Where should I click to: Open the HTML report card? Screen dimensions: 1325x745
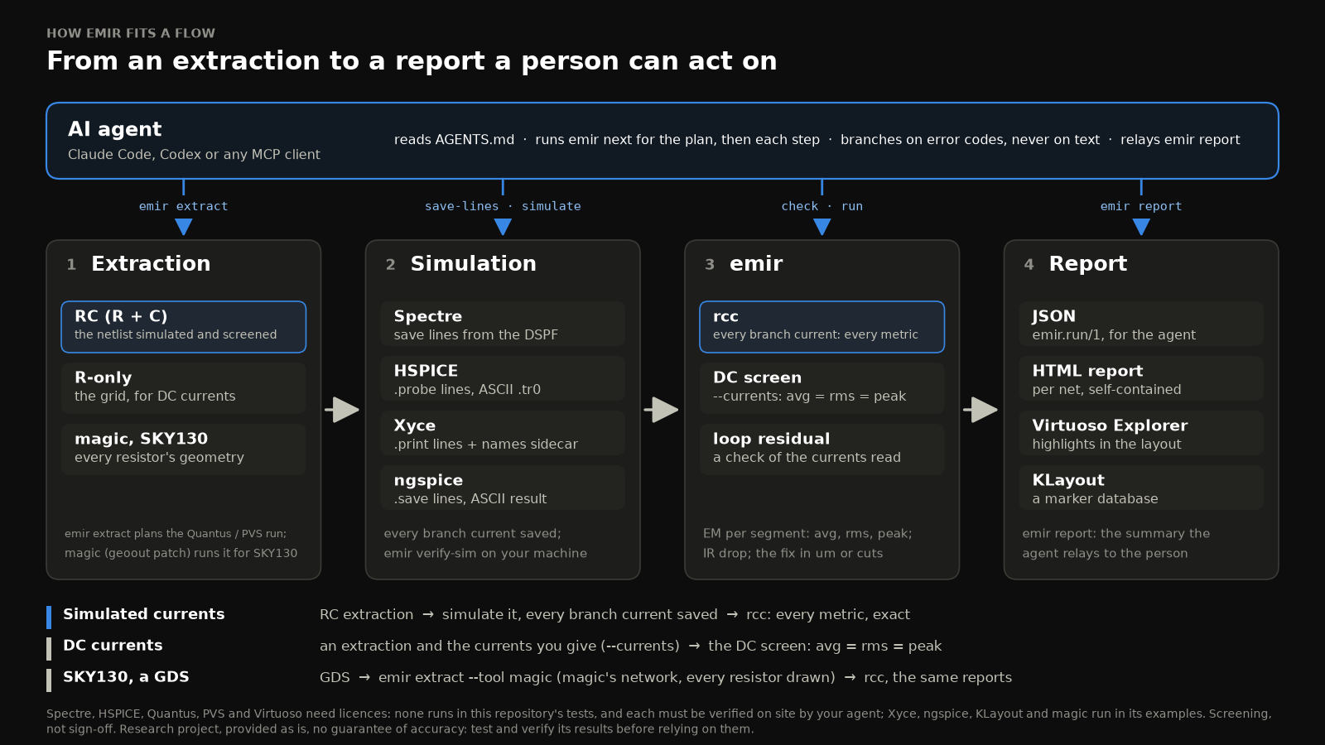point(1141,378)
